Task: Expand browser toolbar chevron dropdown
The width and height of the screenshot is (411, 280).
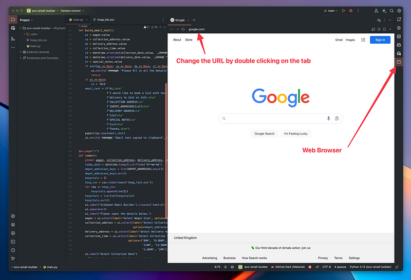Action: (x=390, y=29)
